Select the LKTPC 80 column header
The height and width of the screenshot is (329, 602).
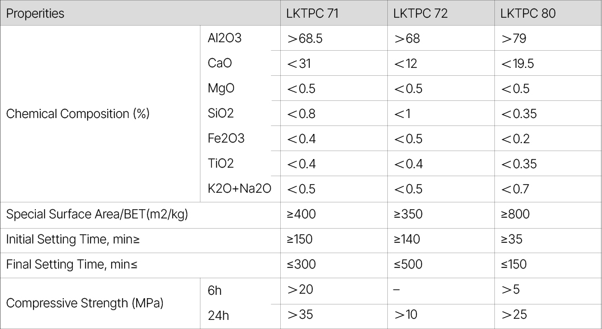(x=527, y=13)
